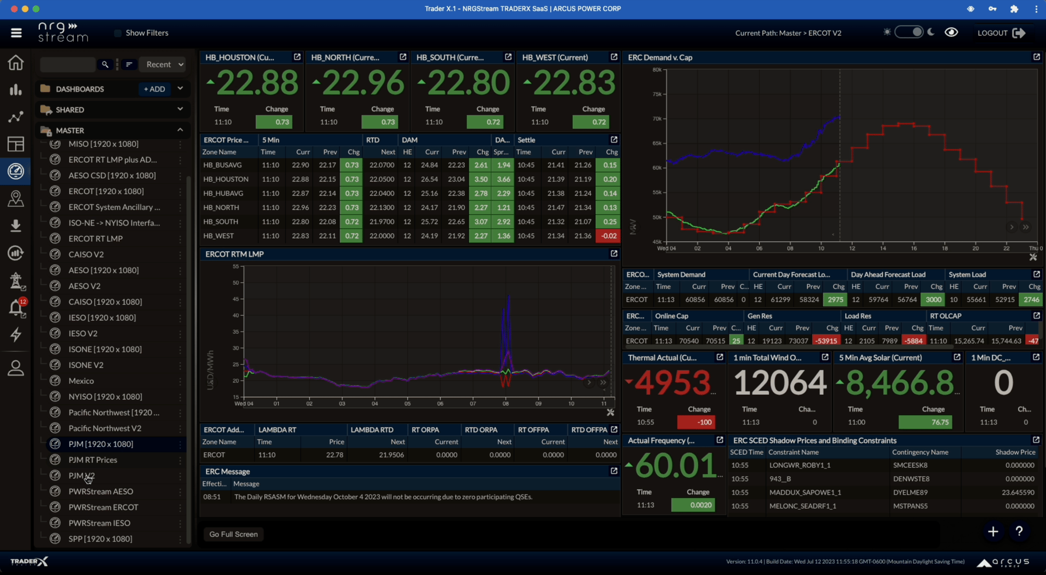Click the + ADD dashboard button
This screenshot has width=1046, height=575.
(154, 89)
